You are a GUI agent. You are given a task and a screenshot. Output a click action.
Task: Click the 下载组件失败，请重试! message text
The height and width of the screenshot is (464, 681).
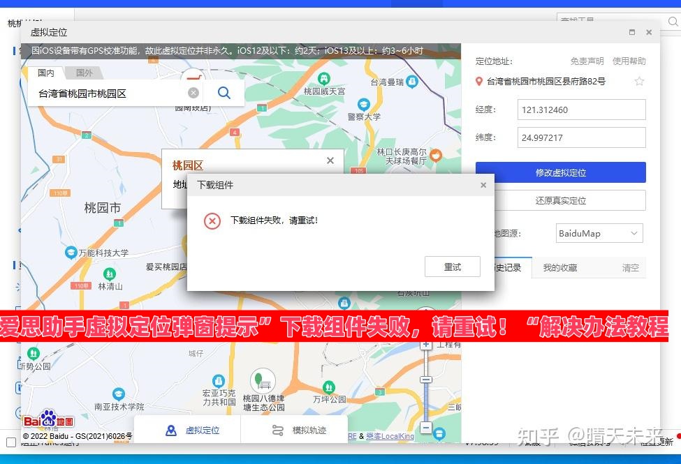tap(274, 220)
